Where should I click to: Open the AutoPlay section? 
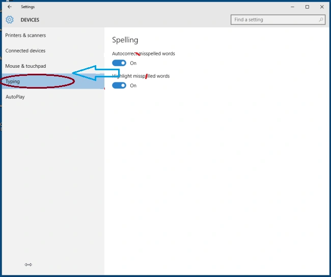tap(15, 97)
